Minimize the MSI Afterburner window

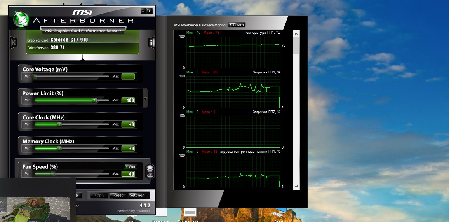pyautogui.click(x=143, y=11)
